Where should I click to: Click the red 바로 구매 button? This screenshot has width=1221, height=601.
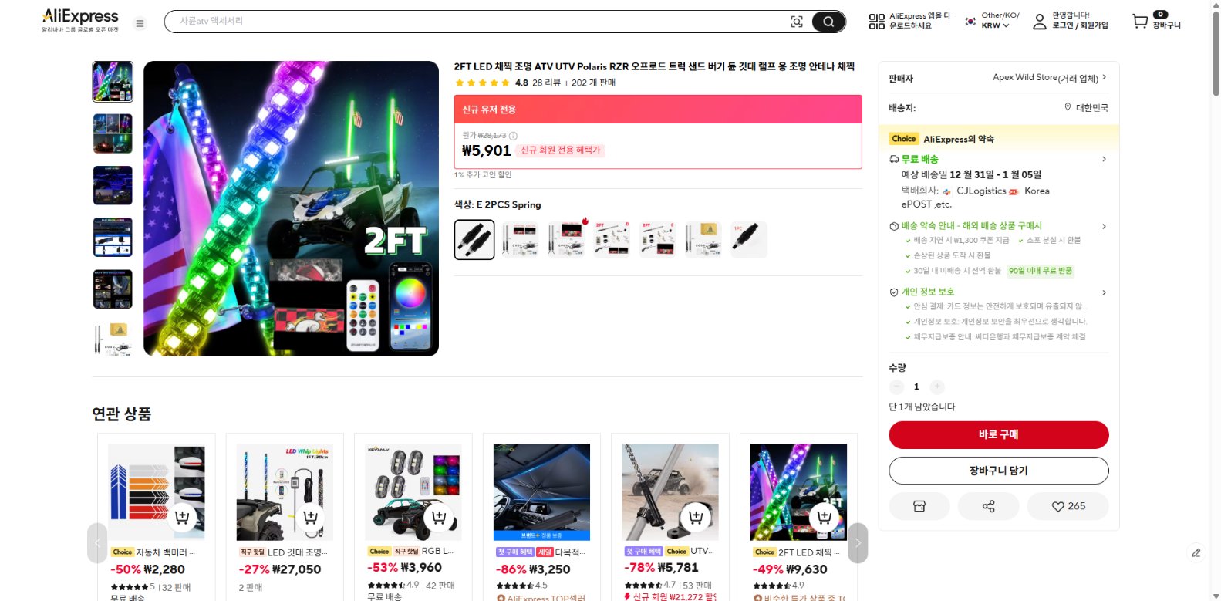click(999, 435)
